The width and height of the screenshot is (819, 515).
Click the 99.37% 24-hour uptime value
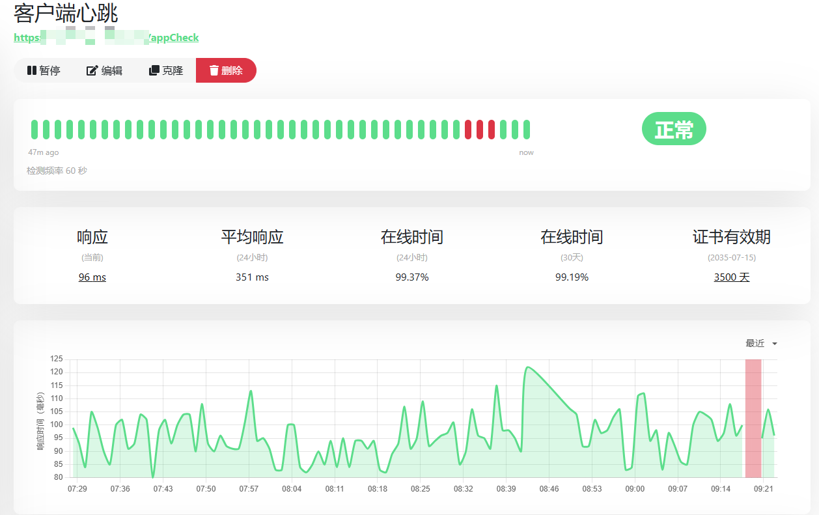tap(411, 277)
